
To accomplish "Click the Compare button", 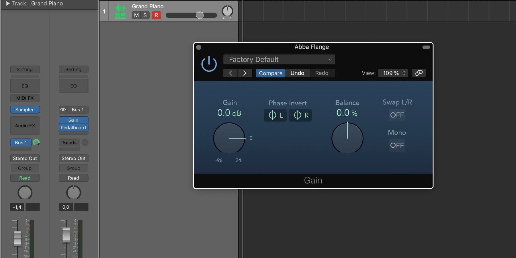I will [270, 73].
